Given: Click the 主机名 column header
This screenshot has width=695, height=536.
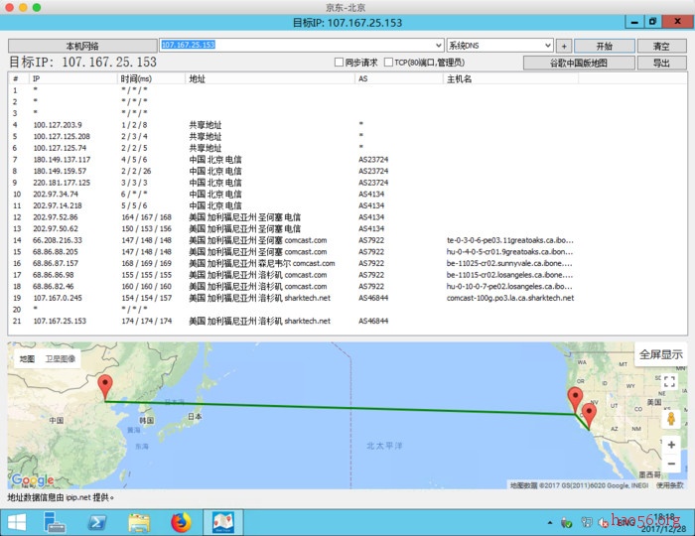Looking at the screenshot, I should (x=510, y=78).
